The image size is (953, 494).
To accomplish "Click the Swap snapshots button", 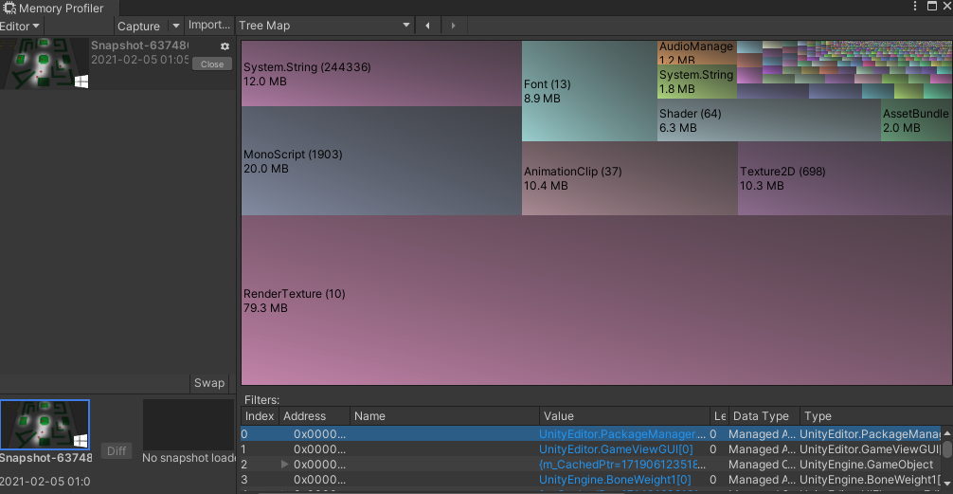I will [x=209, y=383].
